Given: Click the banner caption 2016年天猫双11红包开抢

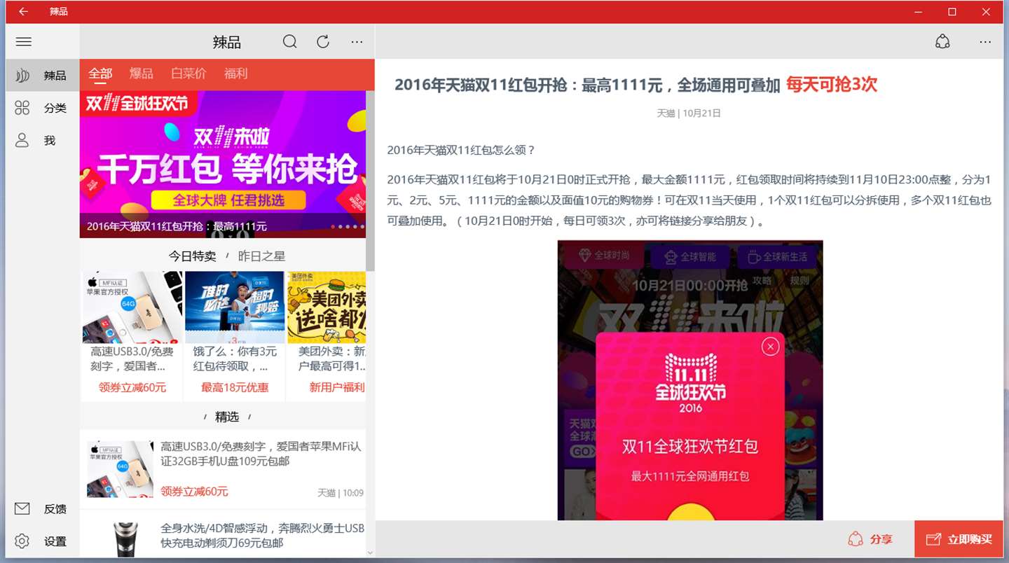Looking at the screenshot, I should [x=177, y=226].
